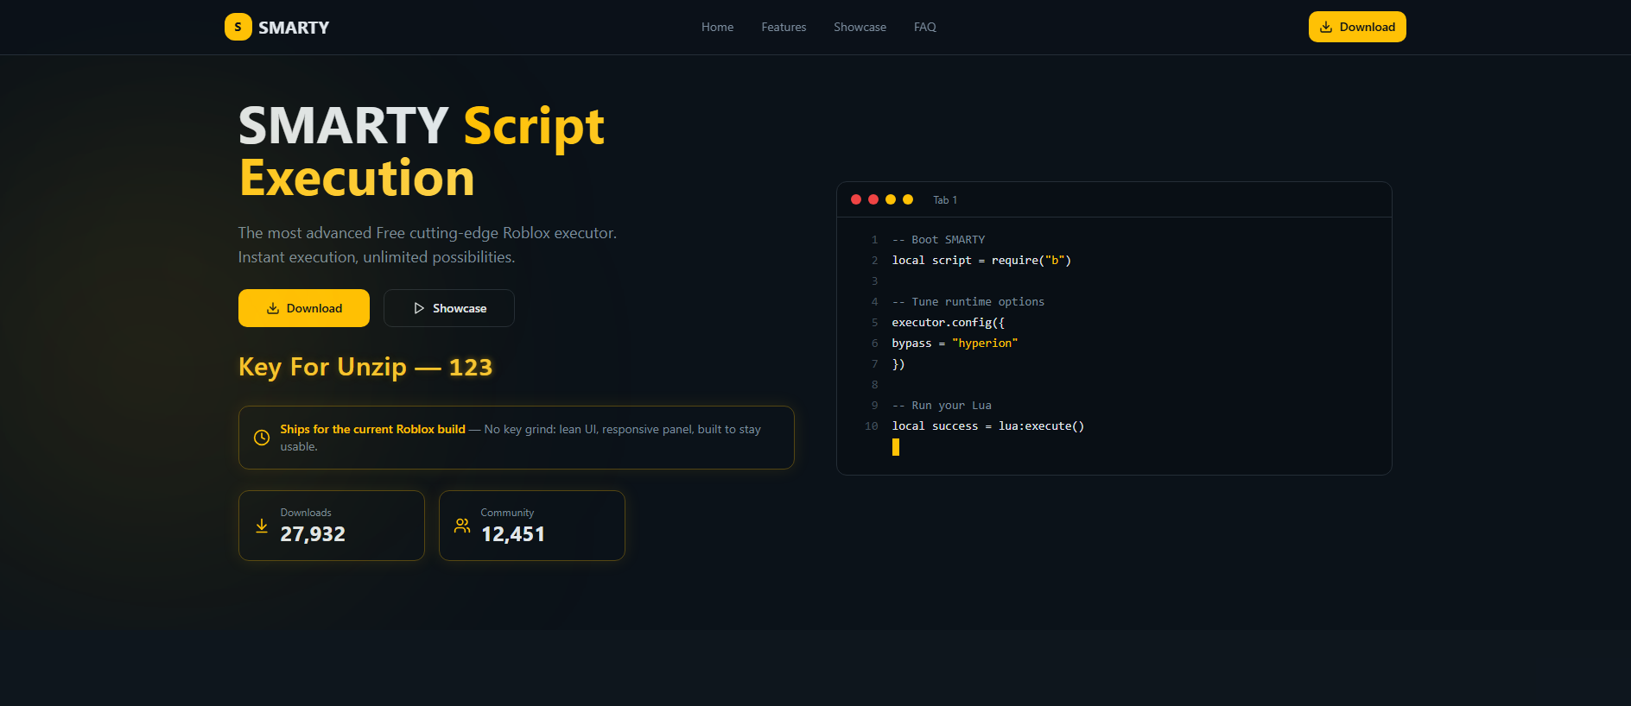Image resolution: width=1631 pixels, height=706 pixels.
Task: Click the Community count 12,451
Action: [513, 534]
